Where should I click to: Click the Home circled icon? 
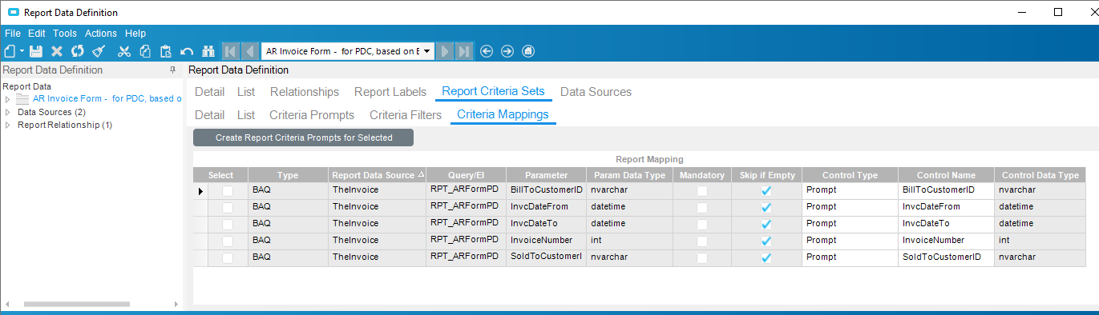click(527, 51)
